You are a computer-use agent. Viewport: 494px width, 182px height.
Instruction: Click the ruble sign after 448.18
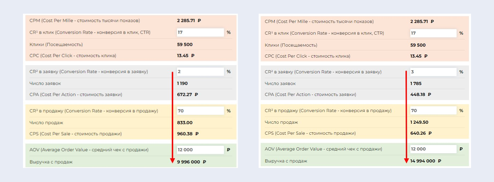pyautogui.click(x=430, y=95)
